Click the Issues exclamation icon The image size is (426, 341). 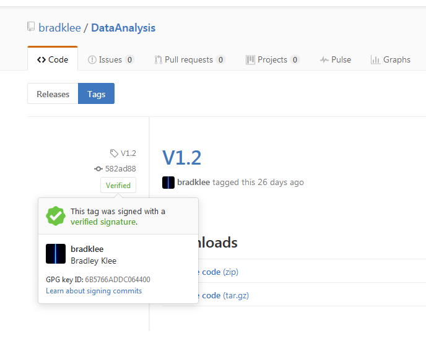pyautogui.click(x=92, y=60)
